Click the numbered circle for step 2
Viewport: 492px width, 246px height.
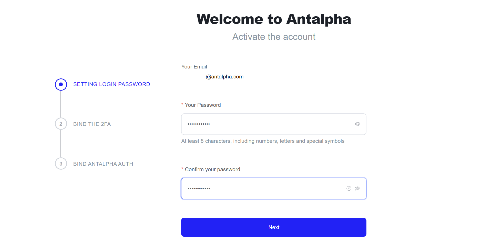click(x=61, y=124)
